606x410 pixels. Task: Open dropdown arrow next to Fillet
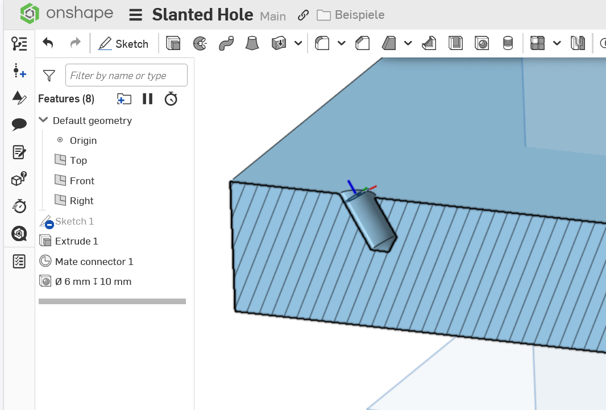point(341,44)
